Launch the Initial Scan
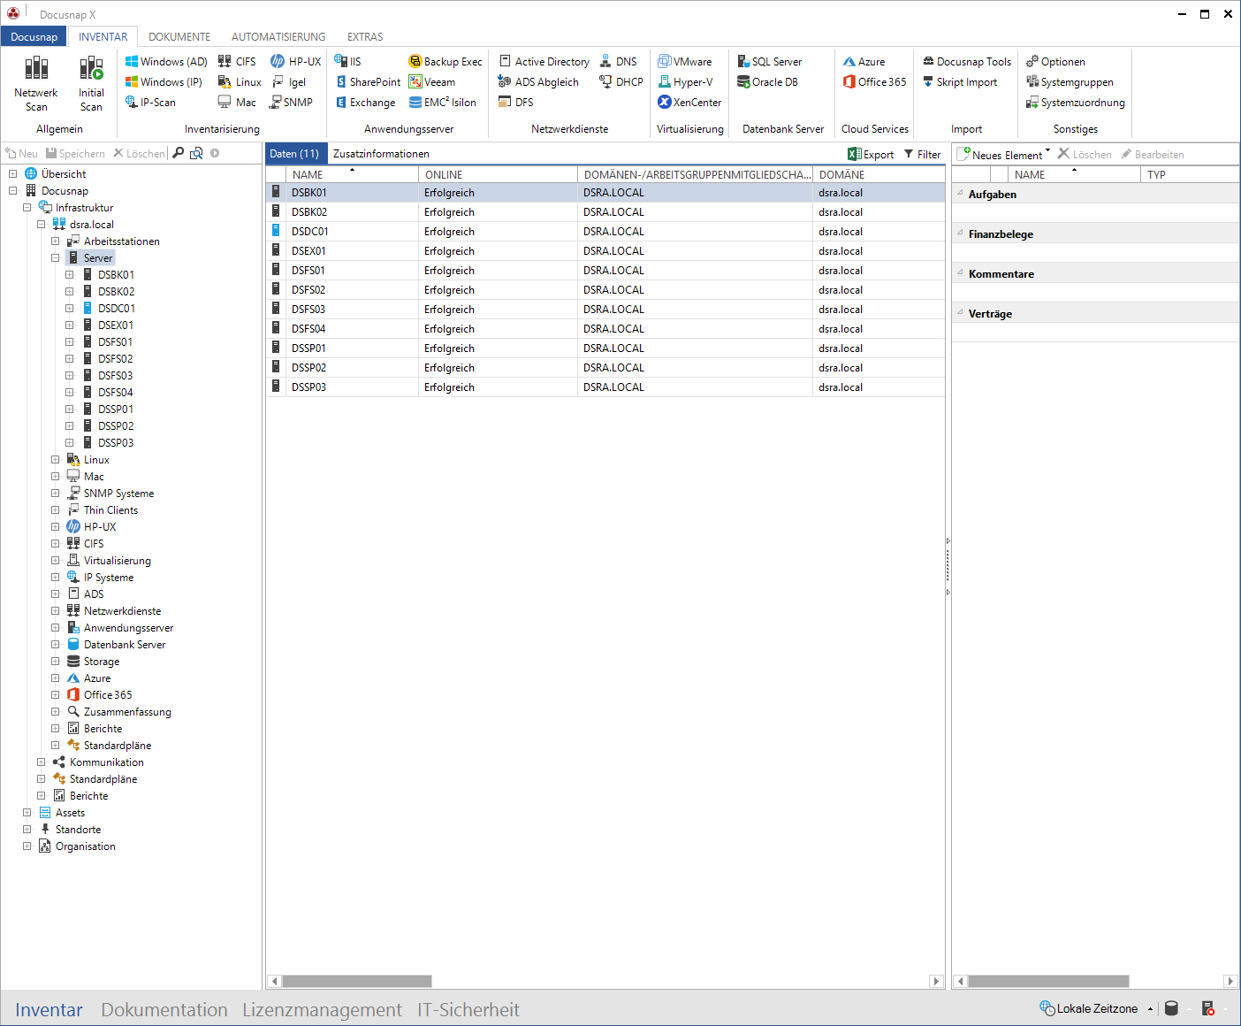The image size is (1241, 1026). (x=91, y=84)
